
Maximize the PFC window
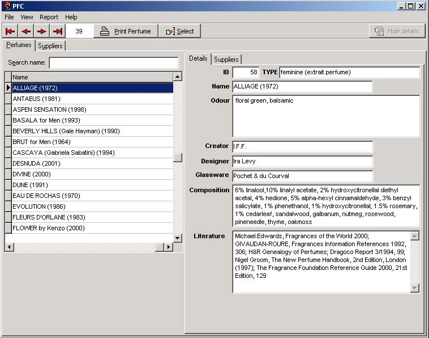pyautogui.click(x=411, y=6)
